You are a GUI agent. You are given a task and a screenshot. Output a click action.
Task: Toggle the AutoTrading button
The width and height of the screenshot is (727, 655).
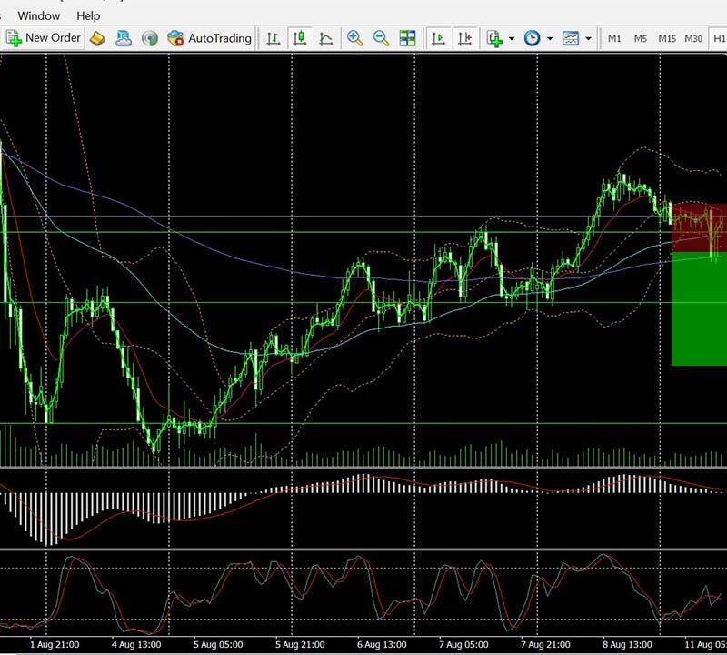pos(210,38)
